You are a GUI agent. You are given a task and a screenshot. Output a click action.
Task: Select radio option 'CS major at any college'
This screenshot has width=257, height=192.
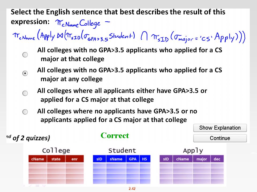[25, 73]
